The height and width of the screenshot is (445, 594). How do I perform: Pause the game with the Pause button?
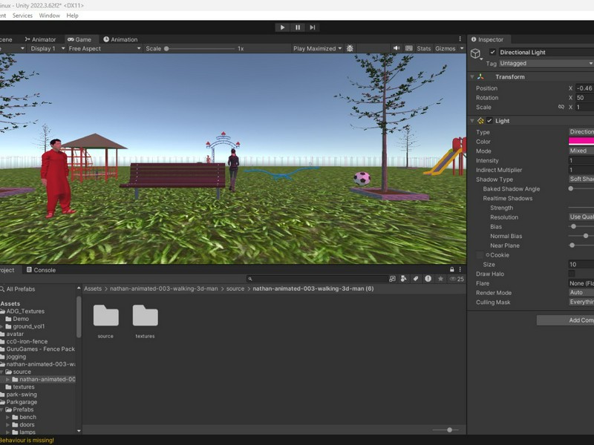298,27
